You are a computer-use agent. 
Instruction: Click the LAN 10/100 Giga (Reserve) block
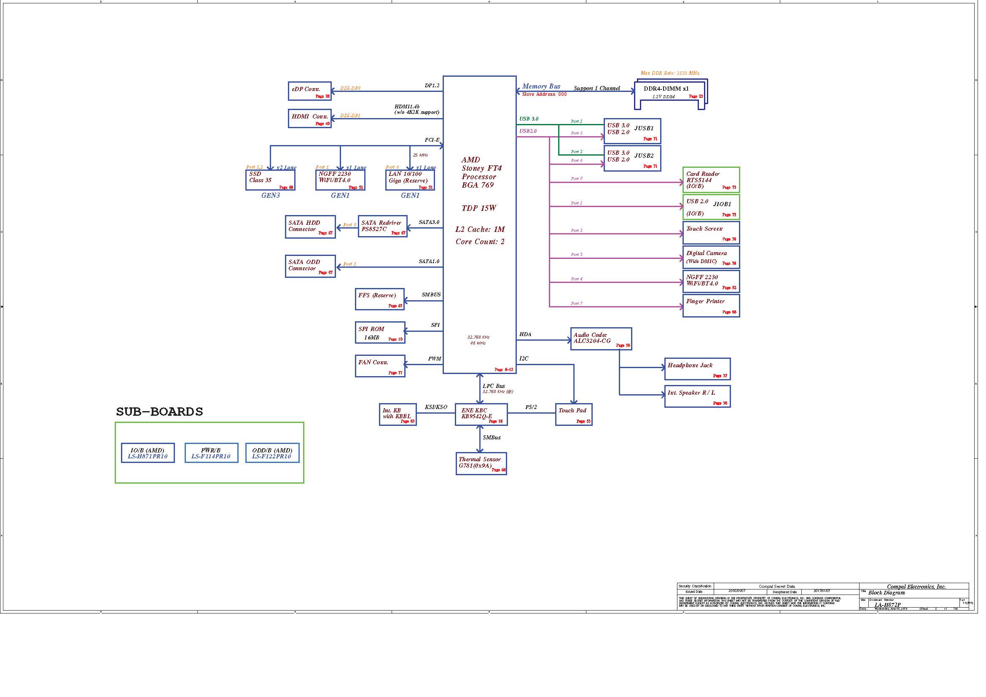pyautogui.click(x=410, y=180)
